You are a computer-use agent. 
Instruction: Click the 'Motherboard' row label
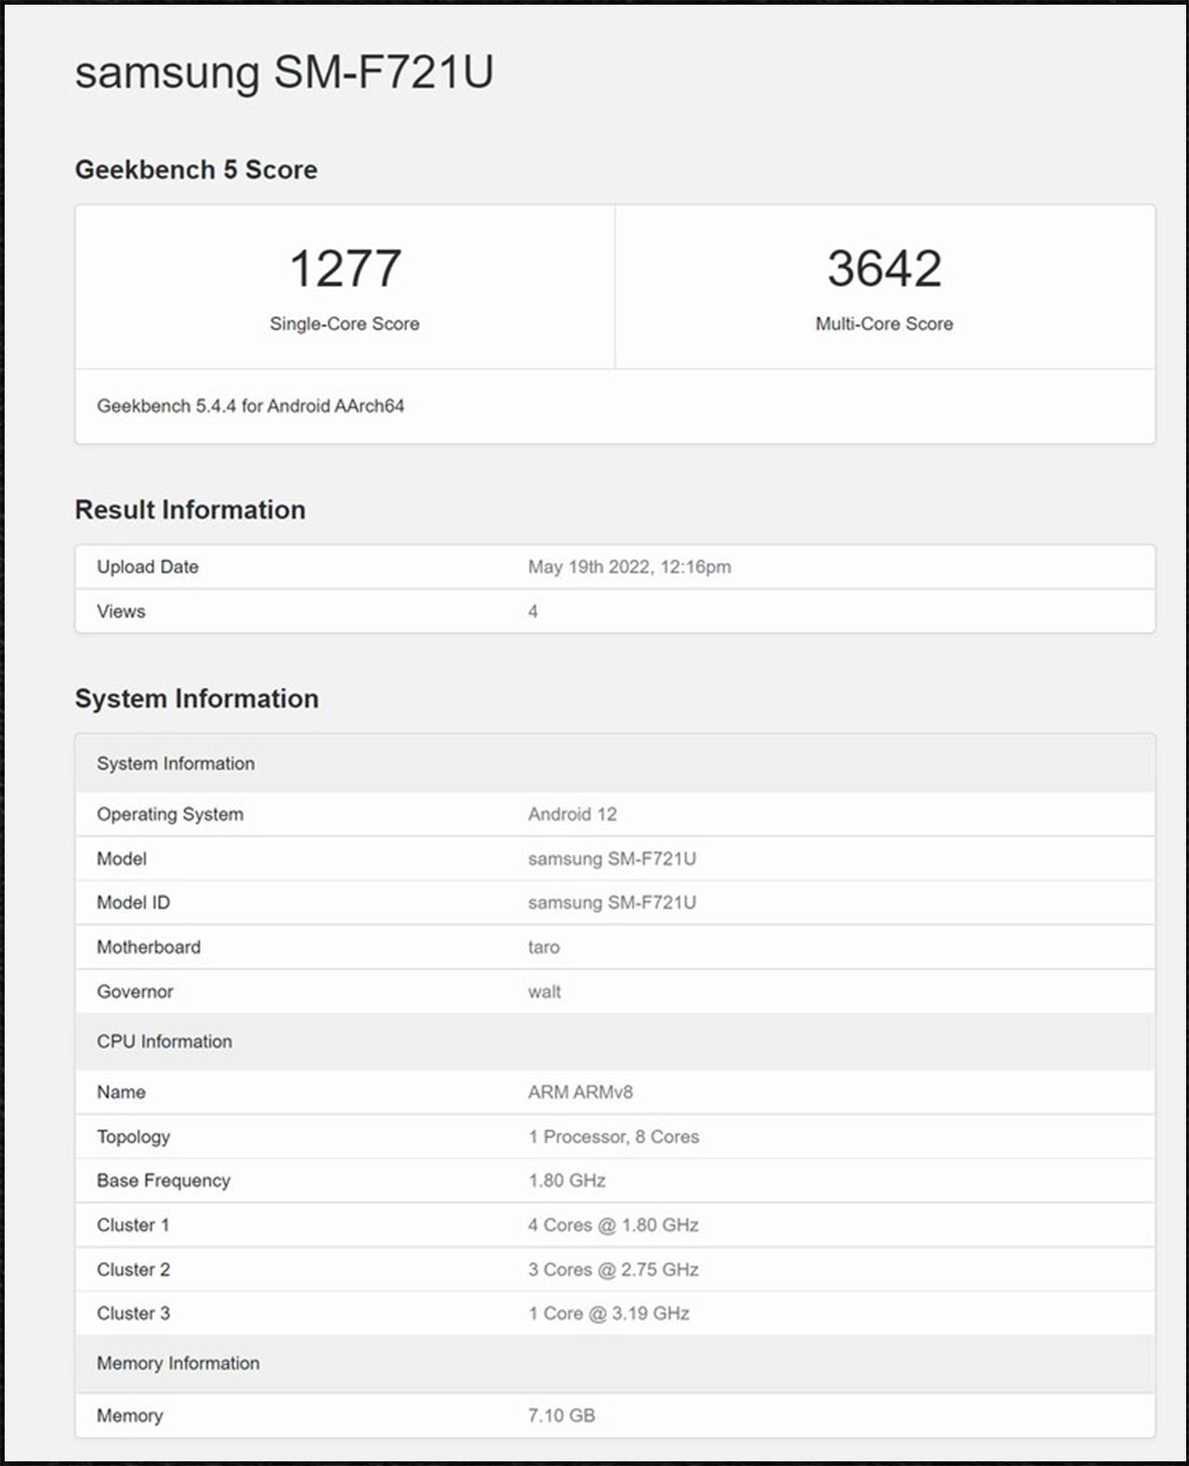(149, 947)
